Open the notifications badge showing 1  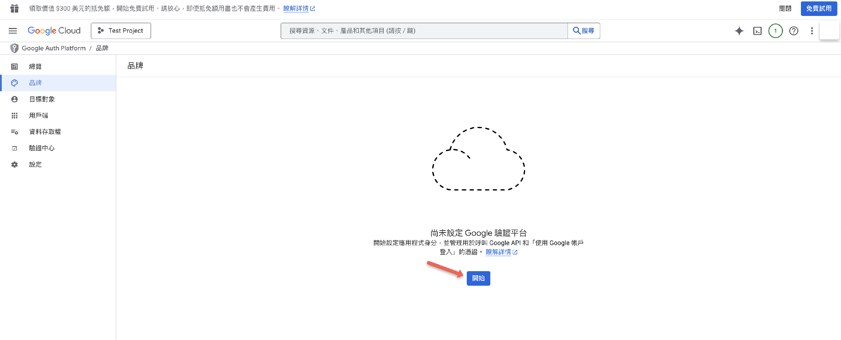click(775, 31)
